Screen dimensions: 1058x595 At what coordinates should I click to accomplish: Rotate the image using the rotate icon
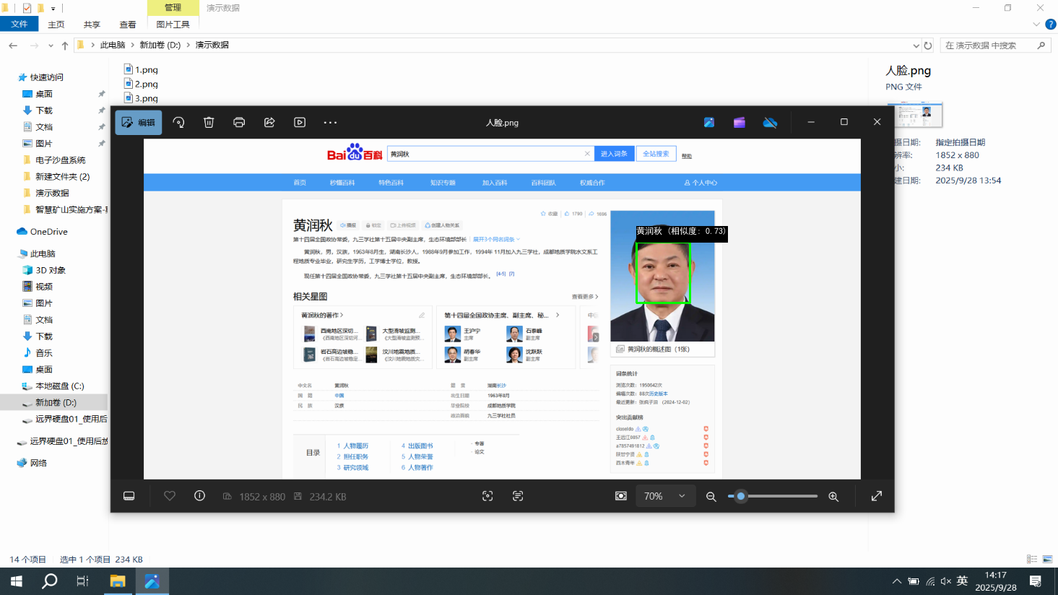pyautogui.click(x=178, y=123)
